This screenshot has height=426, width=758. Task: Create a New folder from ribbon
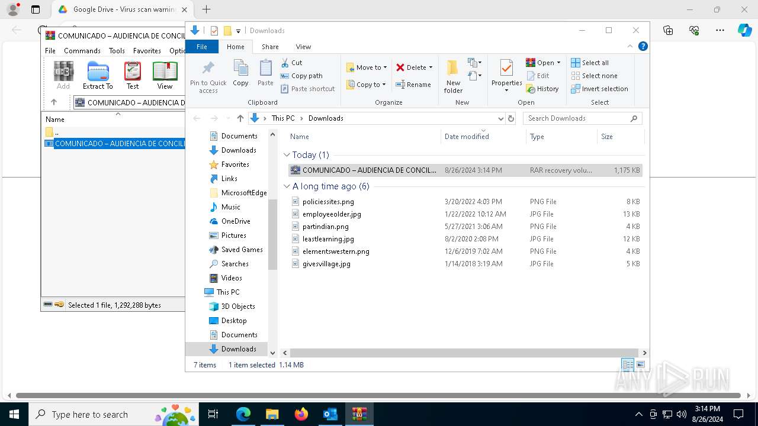point(453,76)
